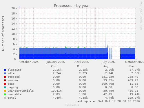Click the 'Min:' column header
Screen dimensions: 144x108
click(81, 66)
